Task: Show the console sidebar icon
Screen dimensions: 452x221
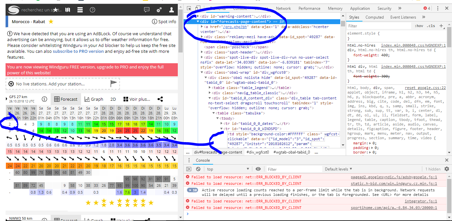Action: click(x=189, y=169)
